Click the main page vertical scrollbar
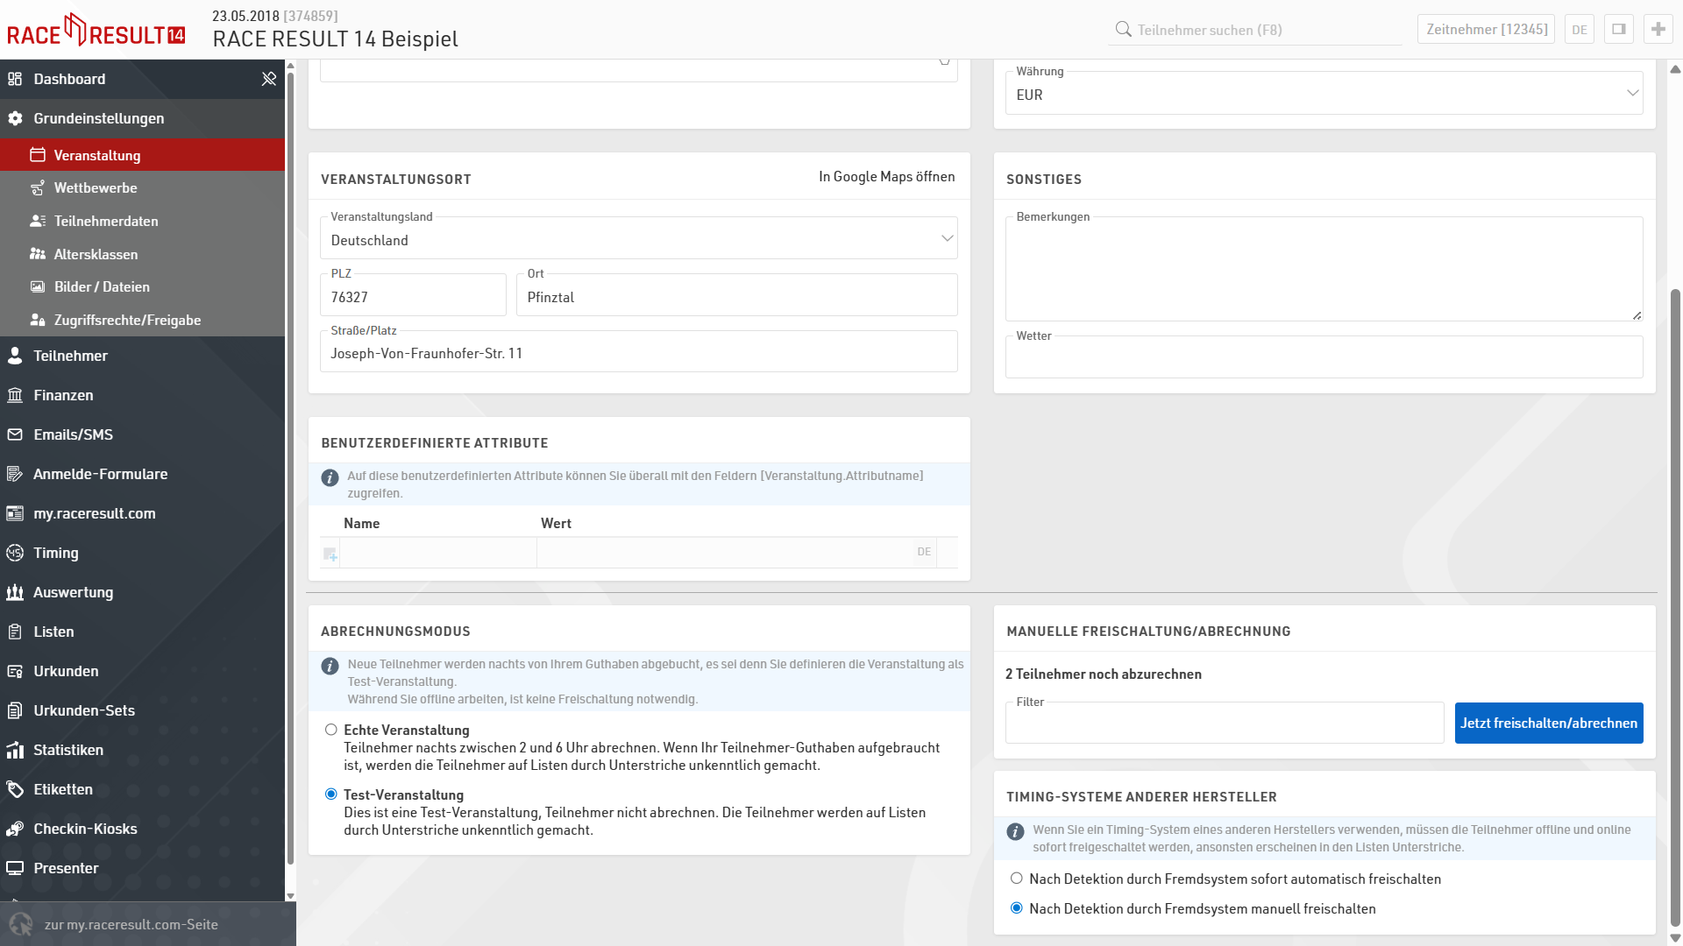Image resolution: width=1683 pixels, height=946 pixels. (x=1675, y=604)
